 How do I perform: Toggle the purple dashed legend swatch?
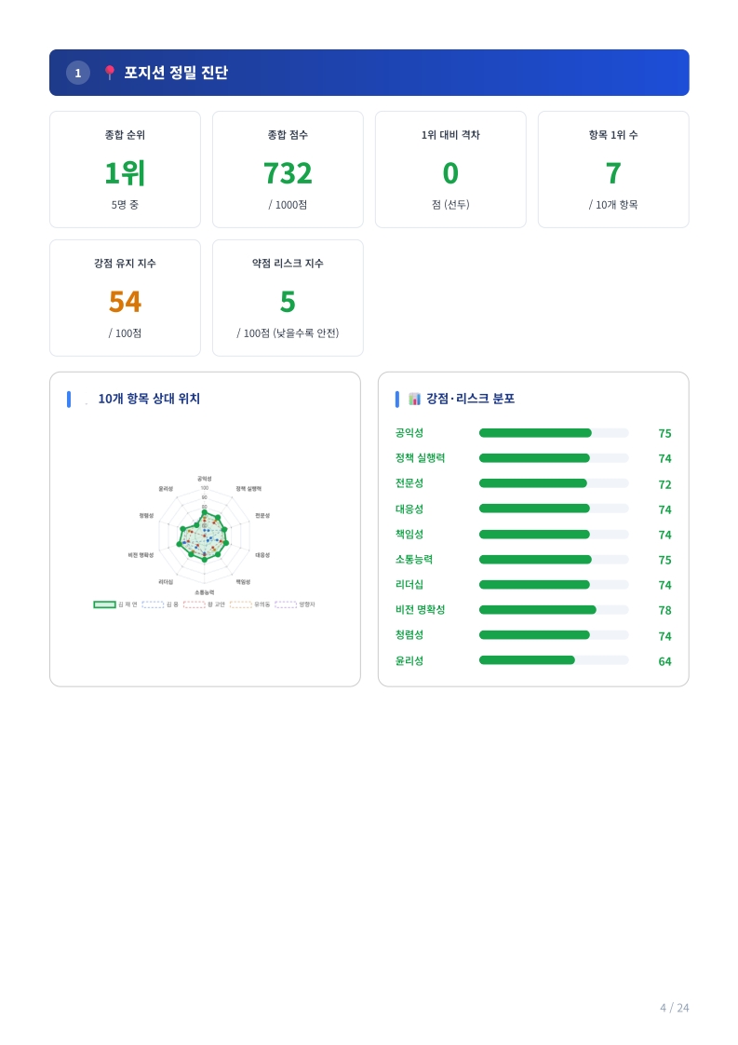click(x=286, y=604)
